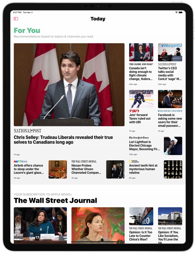This screenshot has width=196, height=254.
Task: Open Nissan Probes Ghosn article
Action: [86, 169]
